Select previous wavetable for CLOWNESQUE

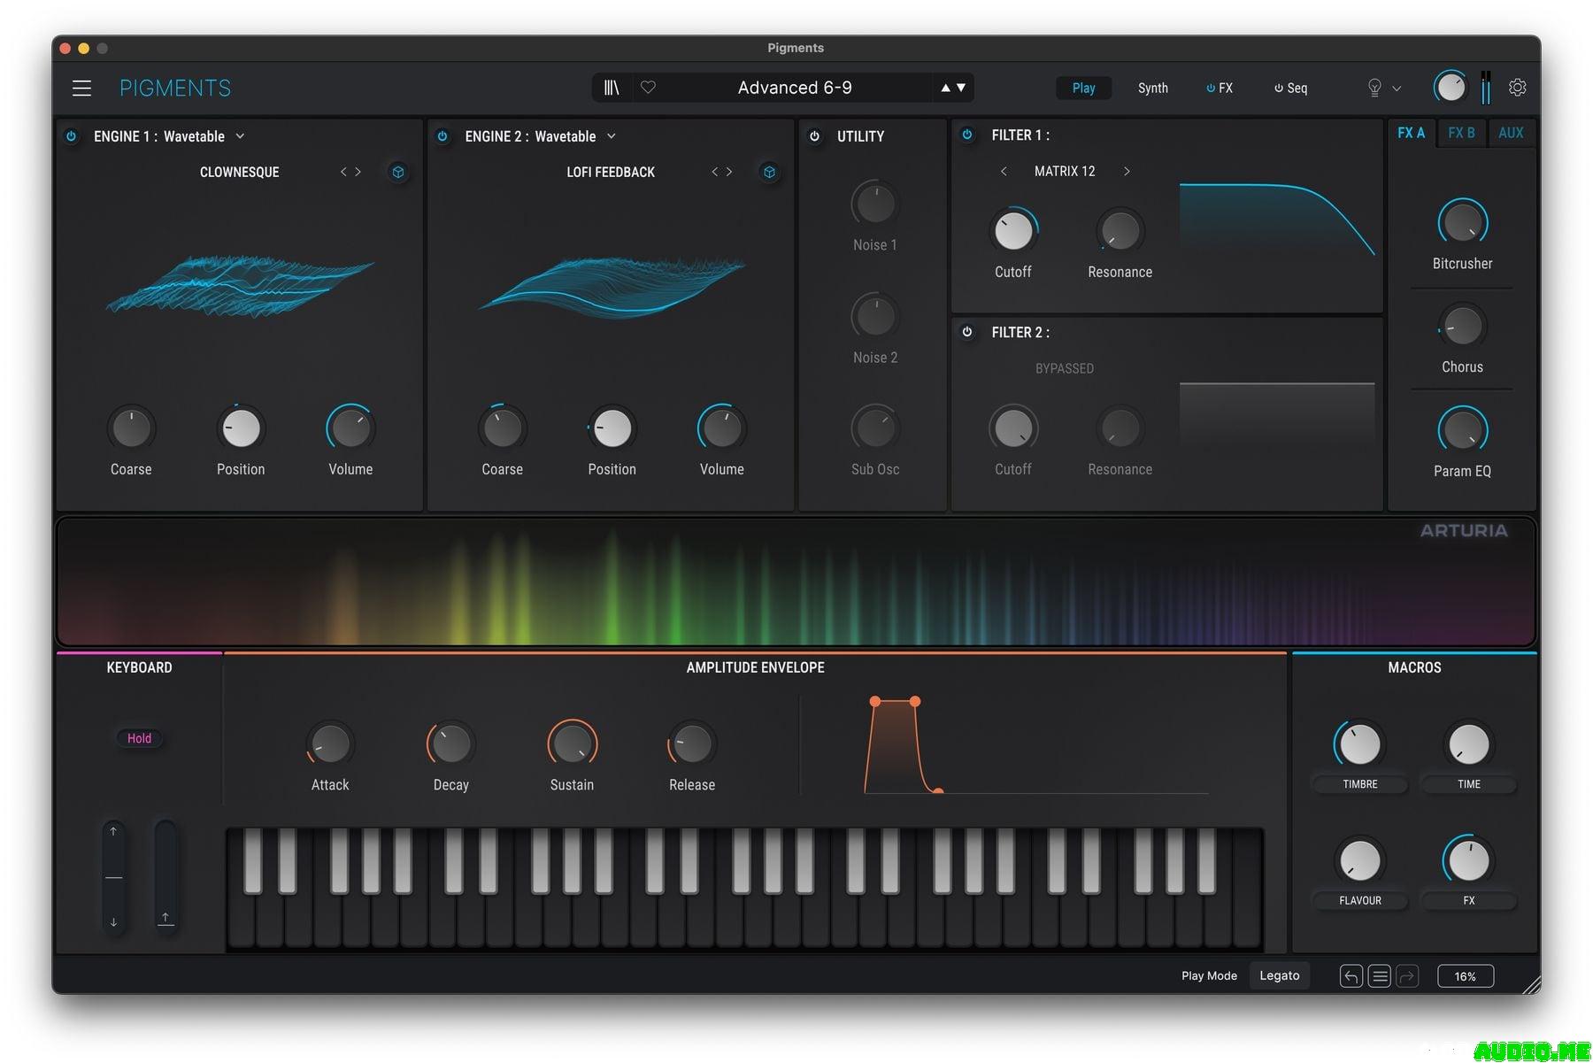(343, 172)
